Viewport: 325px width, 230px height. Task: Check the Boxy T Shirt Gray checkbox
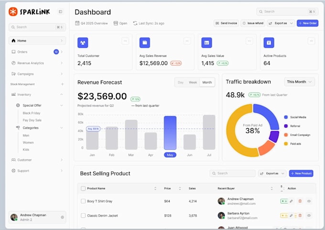coord(83,201)
